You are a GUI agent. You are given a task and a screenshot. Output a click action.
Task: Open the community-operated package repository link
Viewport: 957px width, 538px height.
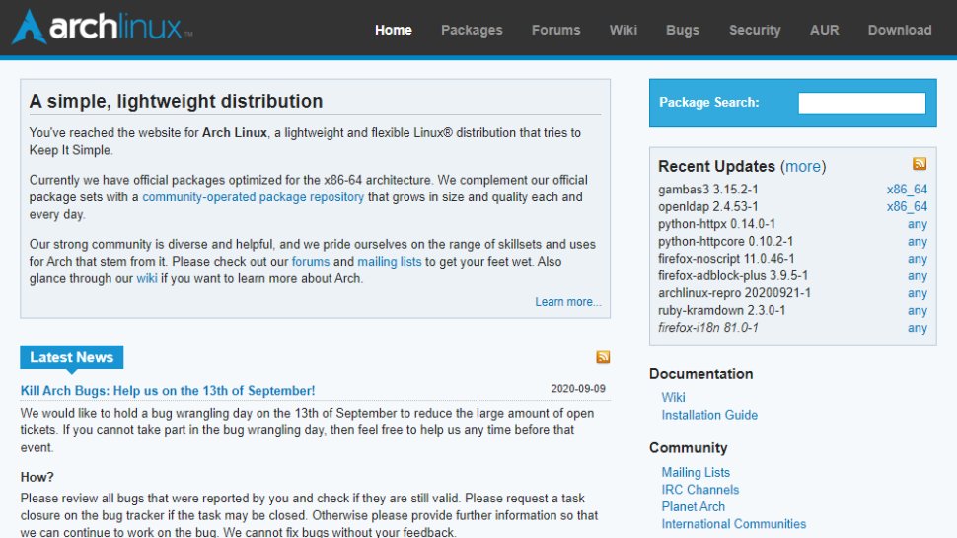click(x=253, y=197)
